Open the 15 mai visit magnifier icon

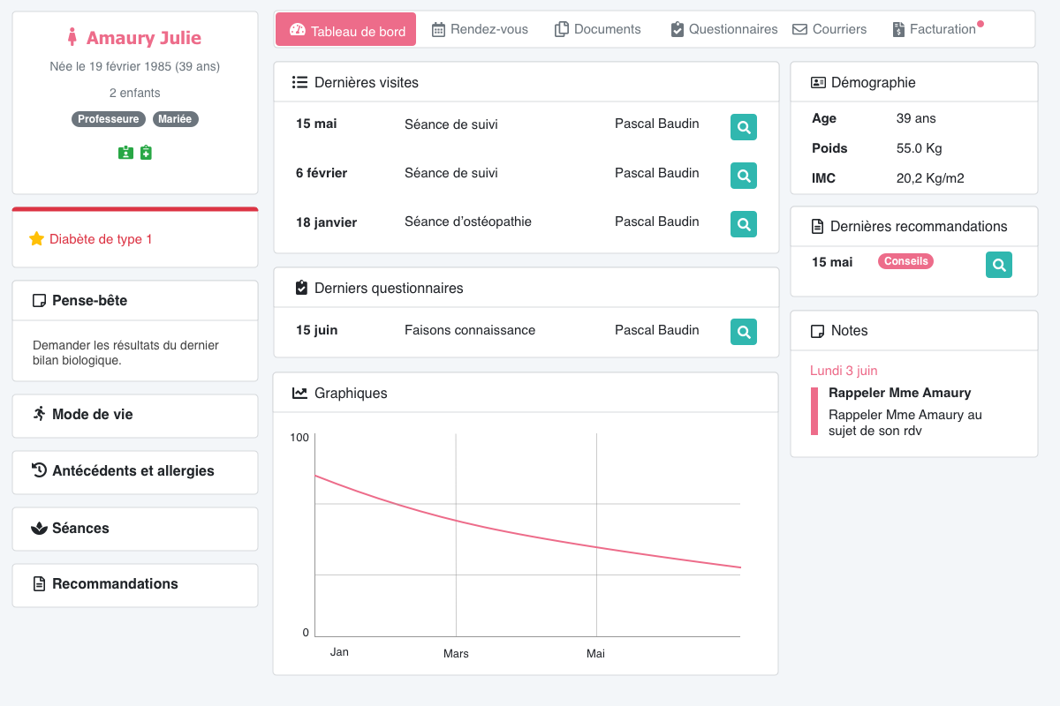744,127
